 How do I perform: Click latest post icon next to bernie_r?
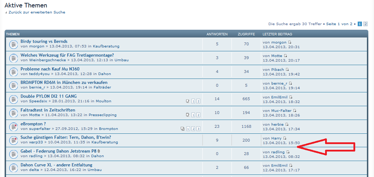point(290,84)
